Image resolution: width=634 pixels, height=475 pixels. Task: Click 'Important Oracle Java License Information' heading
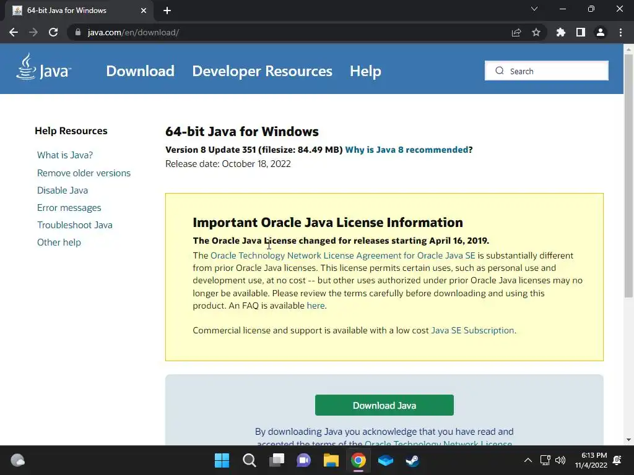pos(328,223)
